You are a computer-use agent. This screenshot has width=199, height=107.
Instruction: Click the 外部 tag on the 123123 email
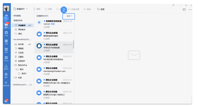pyautogui.click(x=53, y=24)
